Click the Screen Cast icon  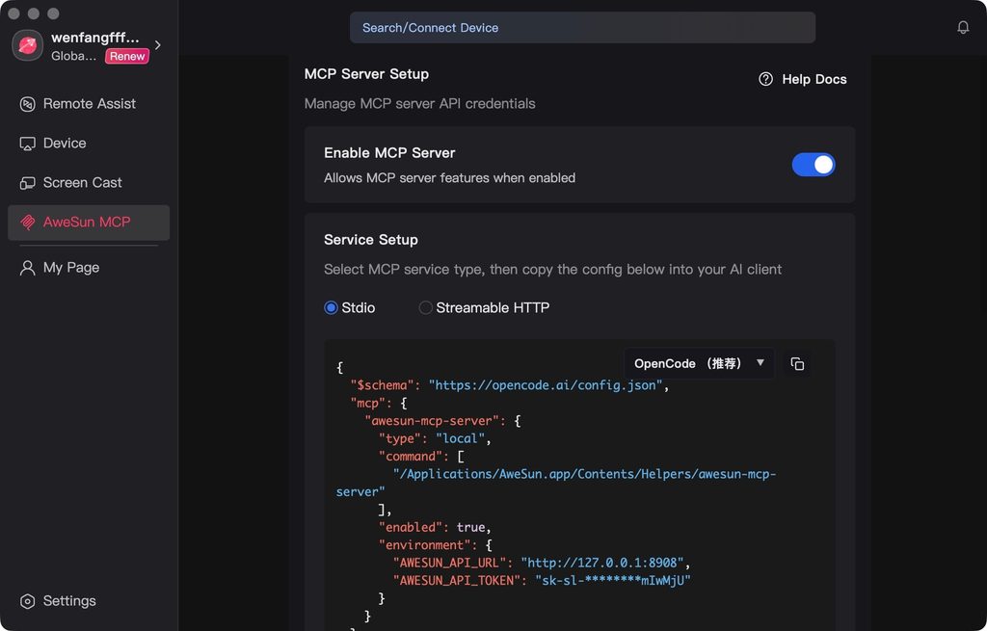[27, 183]
